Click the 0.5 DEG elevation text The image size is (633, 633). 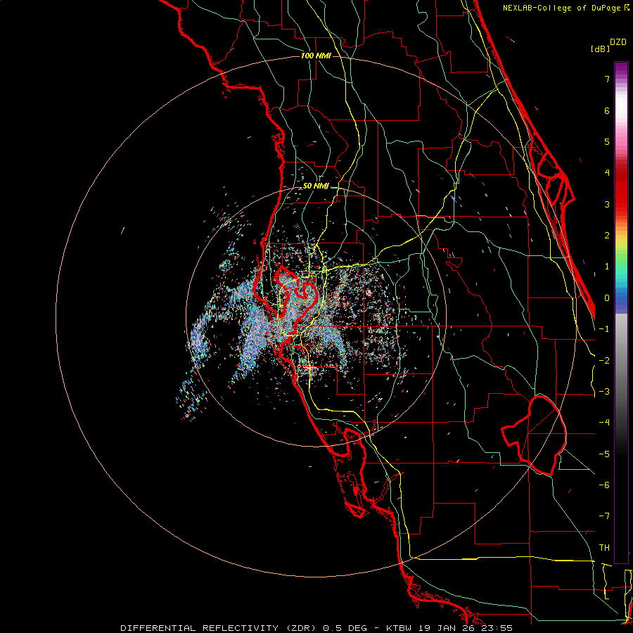pos(345,628)
